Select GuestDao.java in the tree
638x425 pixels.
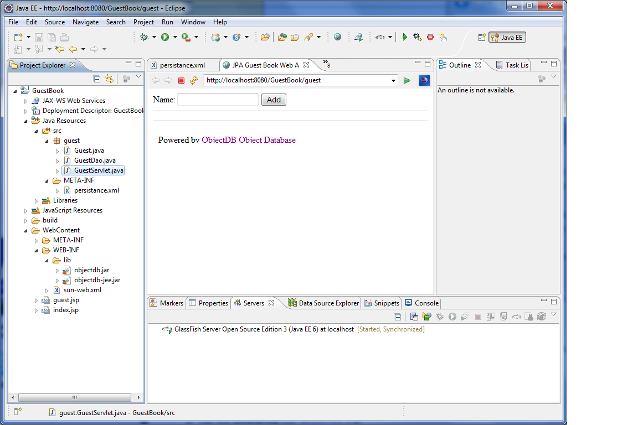[x=95, y=160]
